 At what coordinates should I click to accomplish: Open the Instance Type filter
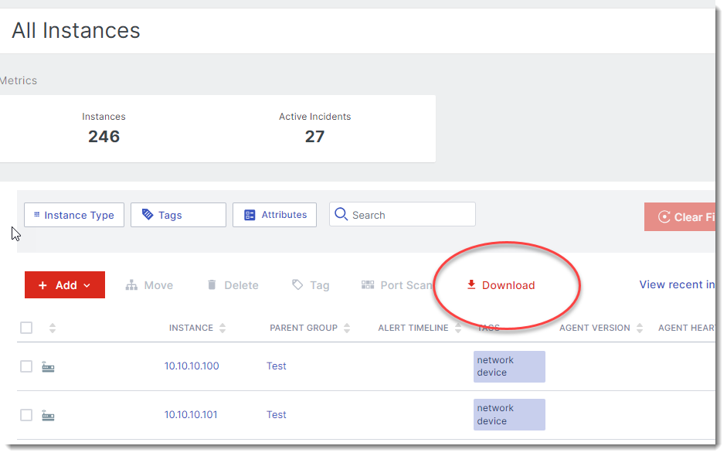click(x=74, y=215)
